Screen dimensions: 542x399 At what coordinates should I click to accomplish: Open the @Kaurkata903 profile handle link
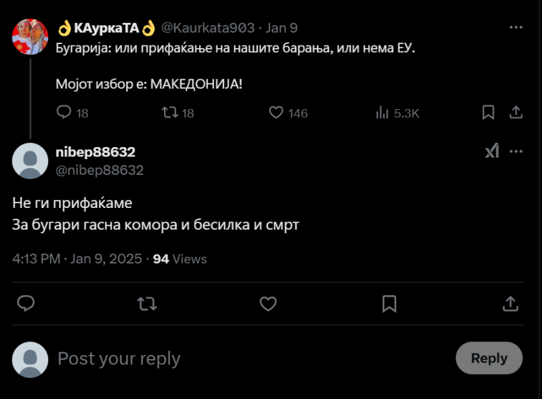click(x=208, y=28)
